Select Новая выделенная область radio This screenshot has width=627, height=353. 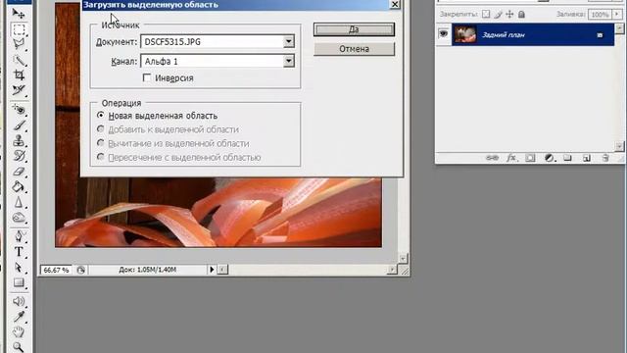[101, 116]
